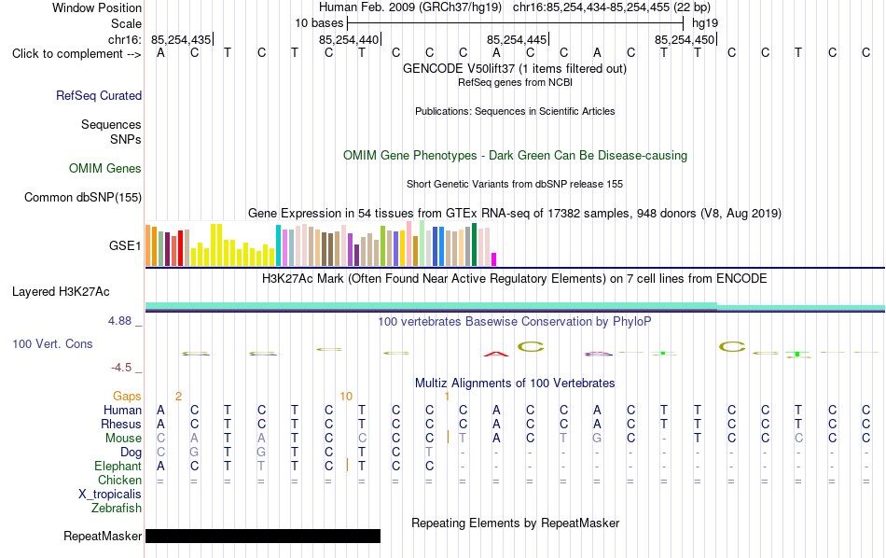Click the GTEx Gene Expression track title
886x558 pixels.
[x=515, y=213]
